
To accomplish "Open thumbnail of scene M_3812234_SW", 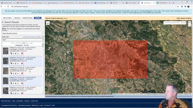I will pos(5,81).
